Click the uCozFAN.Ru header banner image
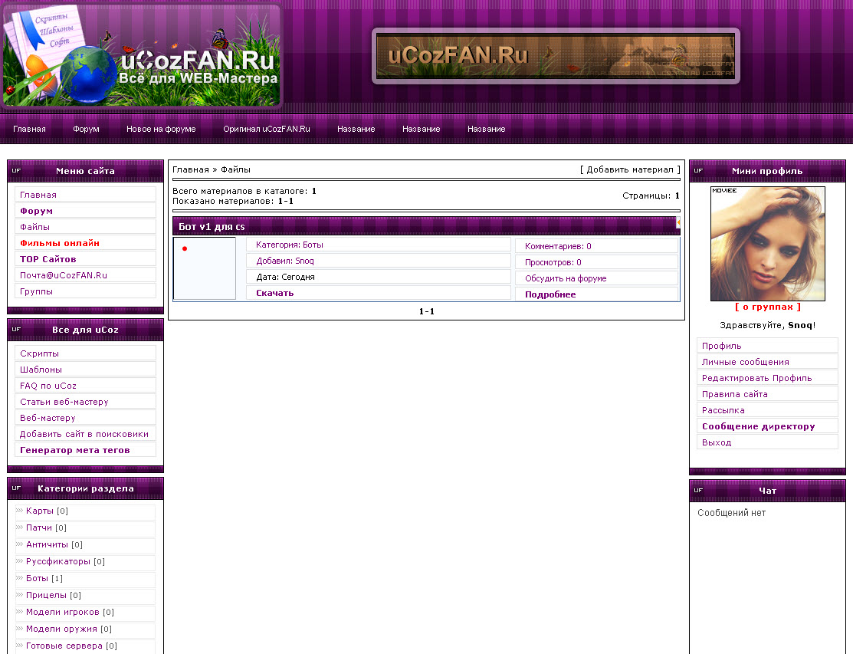Screen dimensions: 853x654 pyautogui.click(x=556, y=56)
